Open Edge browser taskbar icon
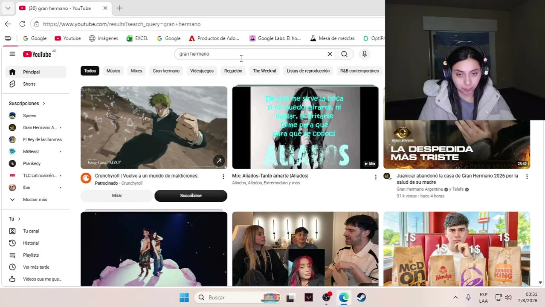 (344, 298)
